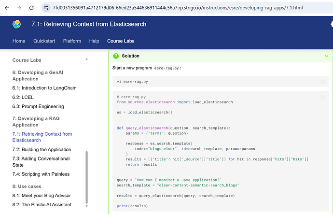333x214 pixels.
Task: Click the browser forward arrow
Action: tap(19, 8)
